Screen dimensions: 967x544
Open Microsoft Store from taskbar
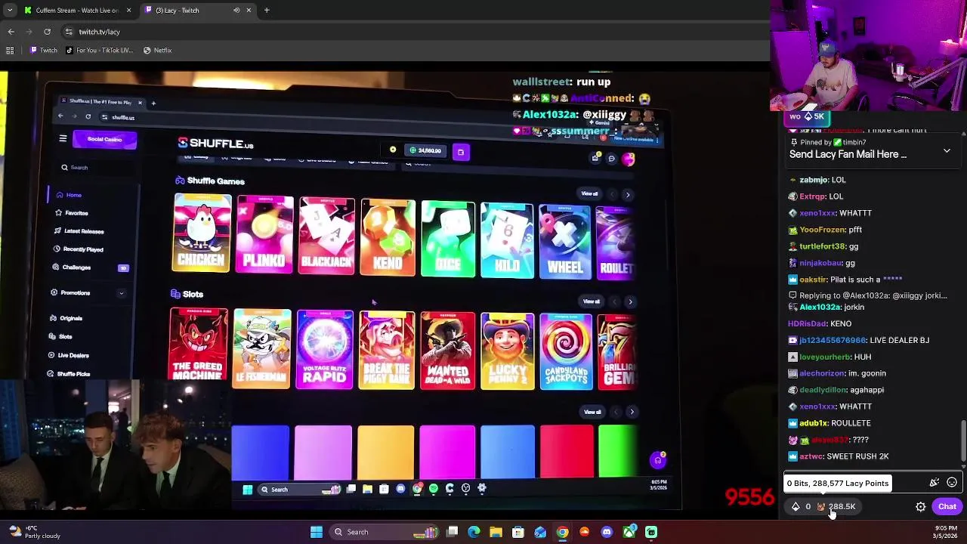pos(518,532)
